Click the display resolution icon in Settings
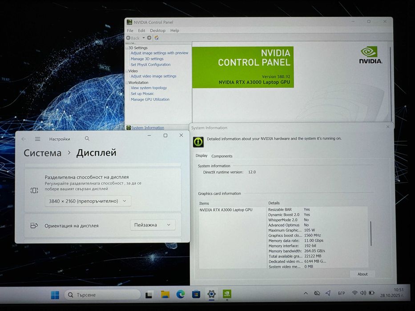Image resolution: width=415 pixels, height=311 pixels. [34, 191]
